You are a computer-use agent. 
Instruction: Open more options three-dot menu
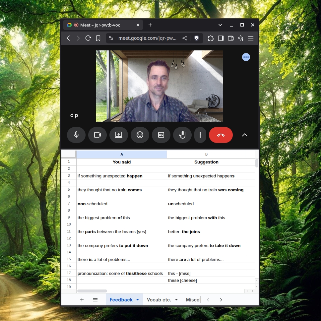click(200, 135)
